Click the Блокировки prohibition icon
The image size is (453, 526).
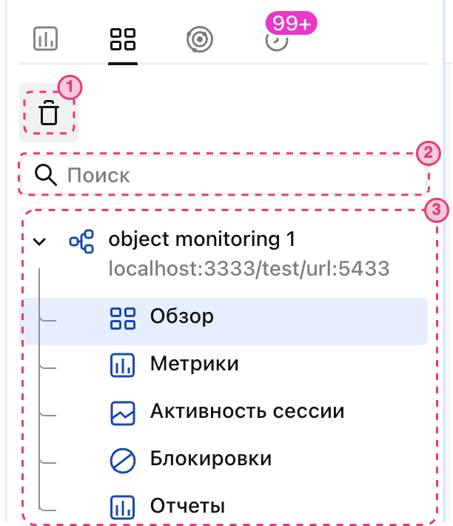click(x=123, y=460)
